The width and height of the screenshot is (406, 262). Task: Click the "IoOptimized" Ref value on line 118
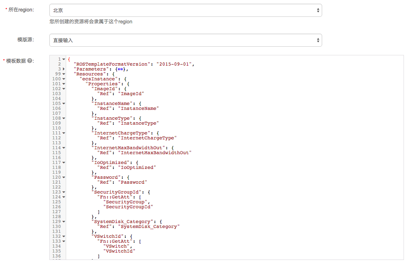tap(137, 167)
